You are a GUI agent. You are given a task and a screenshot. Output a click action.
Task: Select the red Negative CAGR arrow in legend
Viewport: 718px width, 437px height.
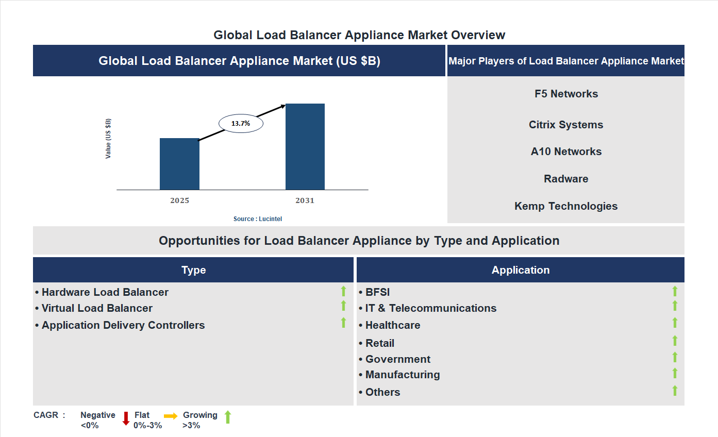125,418
